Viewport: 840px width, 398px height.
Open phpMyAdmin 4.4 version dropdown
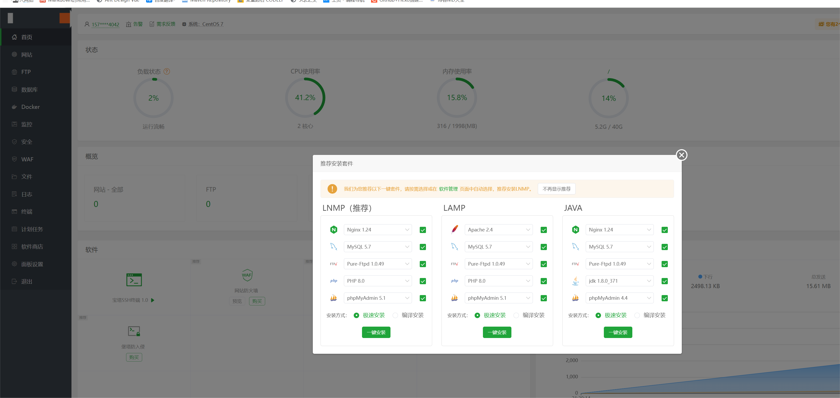620,298
